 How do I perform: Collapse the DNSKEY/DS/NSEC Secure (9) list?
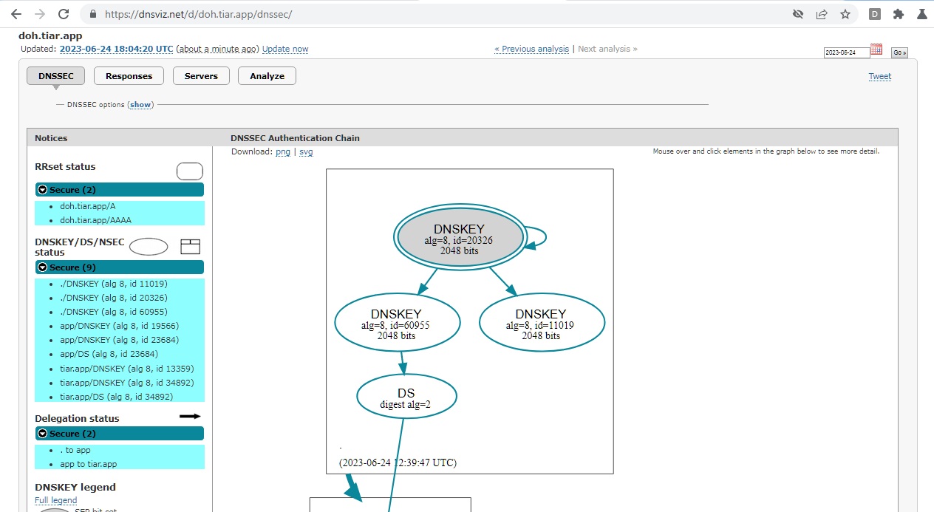click(x=42, y=267)
